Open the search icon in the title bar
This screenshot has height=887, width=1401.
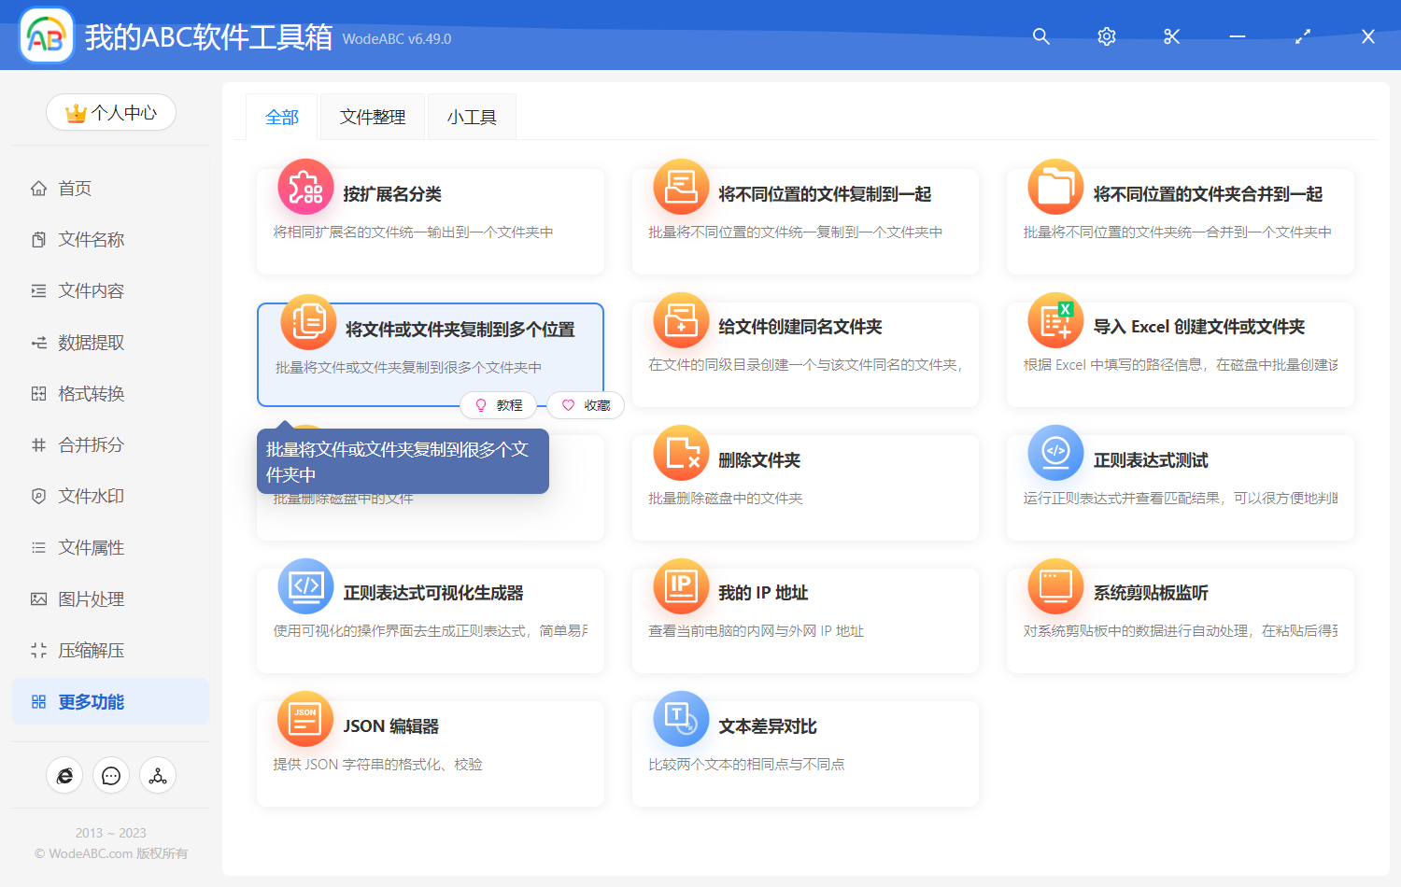click(x=1040, y=36)
